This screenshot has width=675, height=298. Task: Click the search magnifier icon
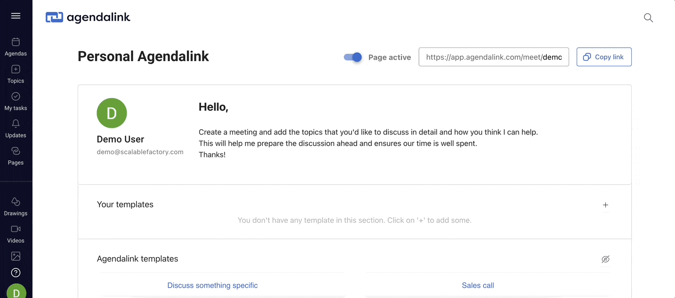click(648, 18)
